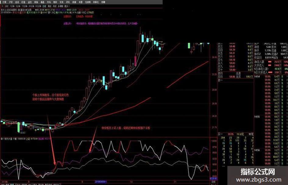The height and width of the screenshot is (185, 288).
Task: Select 5日大宗流入 row in right panel
Action: pyautogui.click(x=271, y=73)
